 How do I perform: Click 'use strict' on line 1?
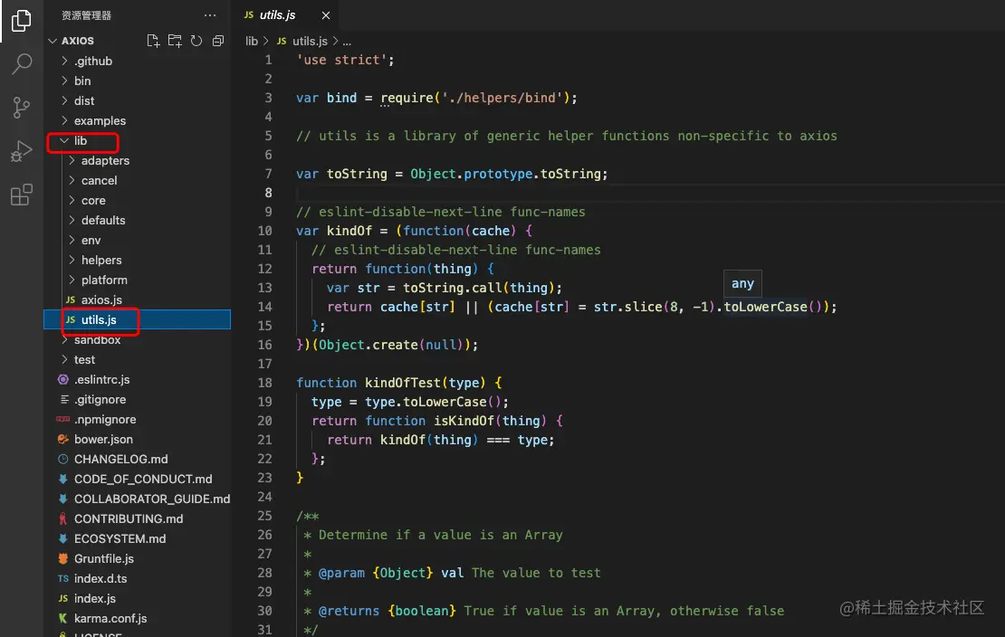coord(341,60)
